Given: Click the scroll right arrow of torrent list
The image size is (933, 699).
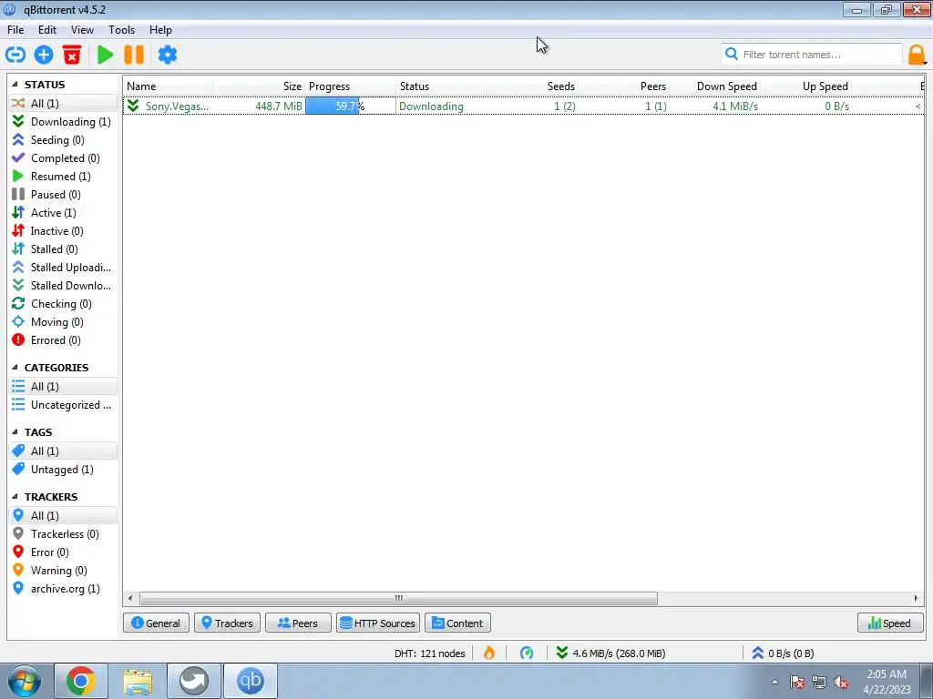Looking at the screenshot, I should [x=917, y=598].
